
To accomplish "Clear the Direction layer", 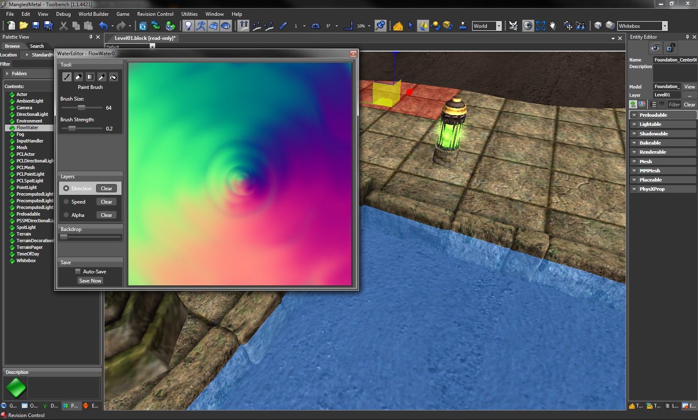I will 106,189.
